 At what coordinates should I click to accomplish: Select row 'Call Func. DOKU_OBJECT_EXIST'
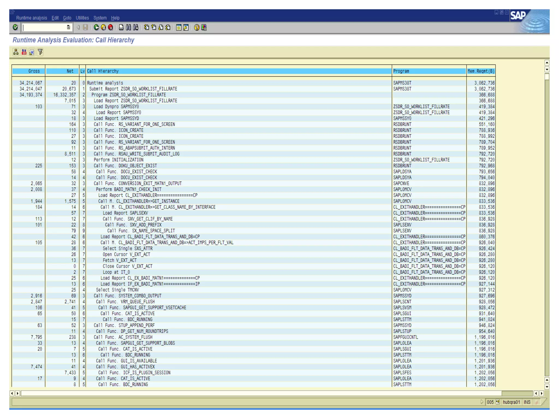click(254, 166)
